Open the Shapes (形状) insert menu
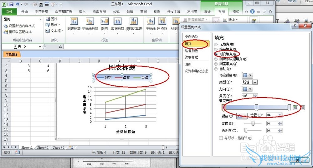Screen dimensions: 313x168 tap(53, 25)
